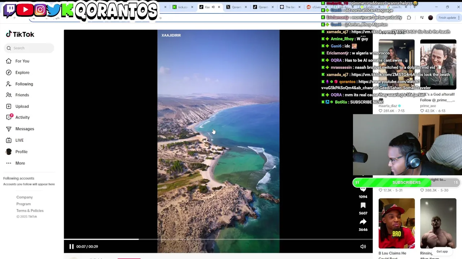462x259 pixels.
Task: Click the Instagram logo in overlay
Action: (40, 10)
